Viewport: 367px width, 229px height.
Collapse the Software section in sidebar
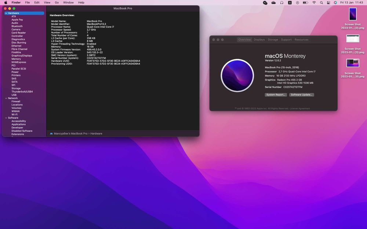click(6, 118)
